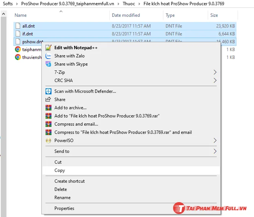Go to Softs folder in breadcrumb
Screen dimensions: 254x217
coord(8,4)
